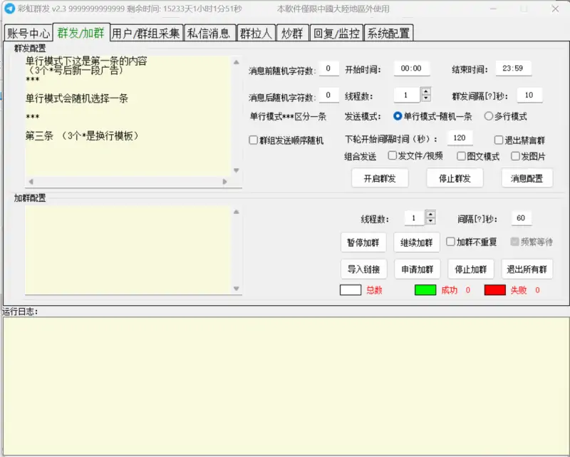Switch to the 群拉人 tab

pyautogui.click(x=255, y=32)
